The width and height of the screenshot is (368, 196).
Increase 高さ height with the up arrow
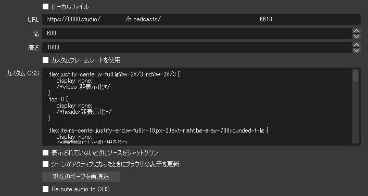point(356,45)
